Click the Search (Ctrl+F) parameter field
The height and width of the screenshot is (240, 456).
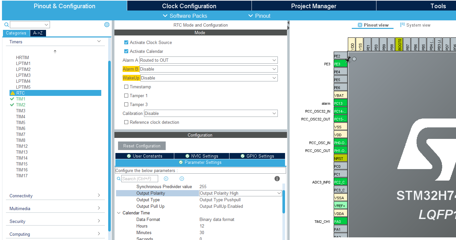click(x=139, y=178)
